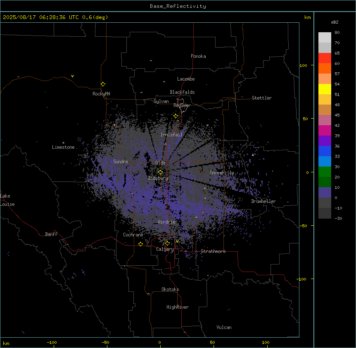Select the slate purple 10-0 dBZ swatch

click(x=325, y=193)
